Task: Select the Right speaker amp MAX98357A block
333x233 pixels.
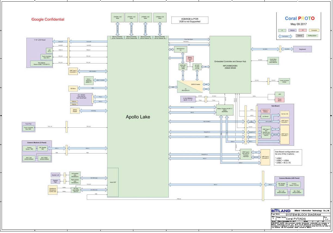Action: click(x=75, y=181)
